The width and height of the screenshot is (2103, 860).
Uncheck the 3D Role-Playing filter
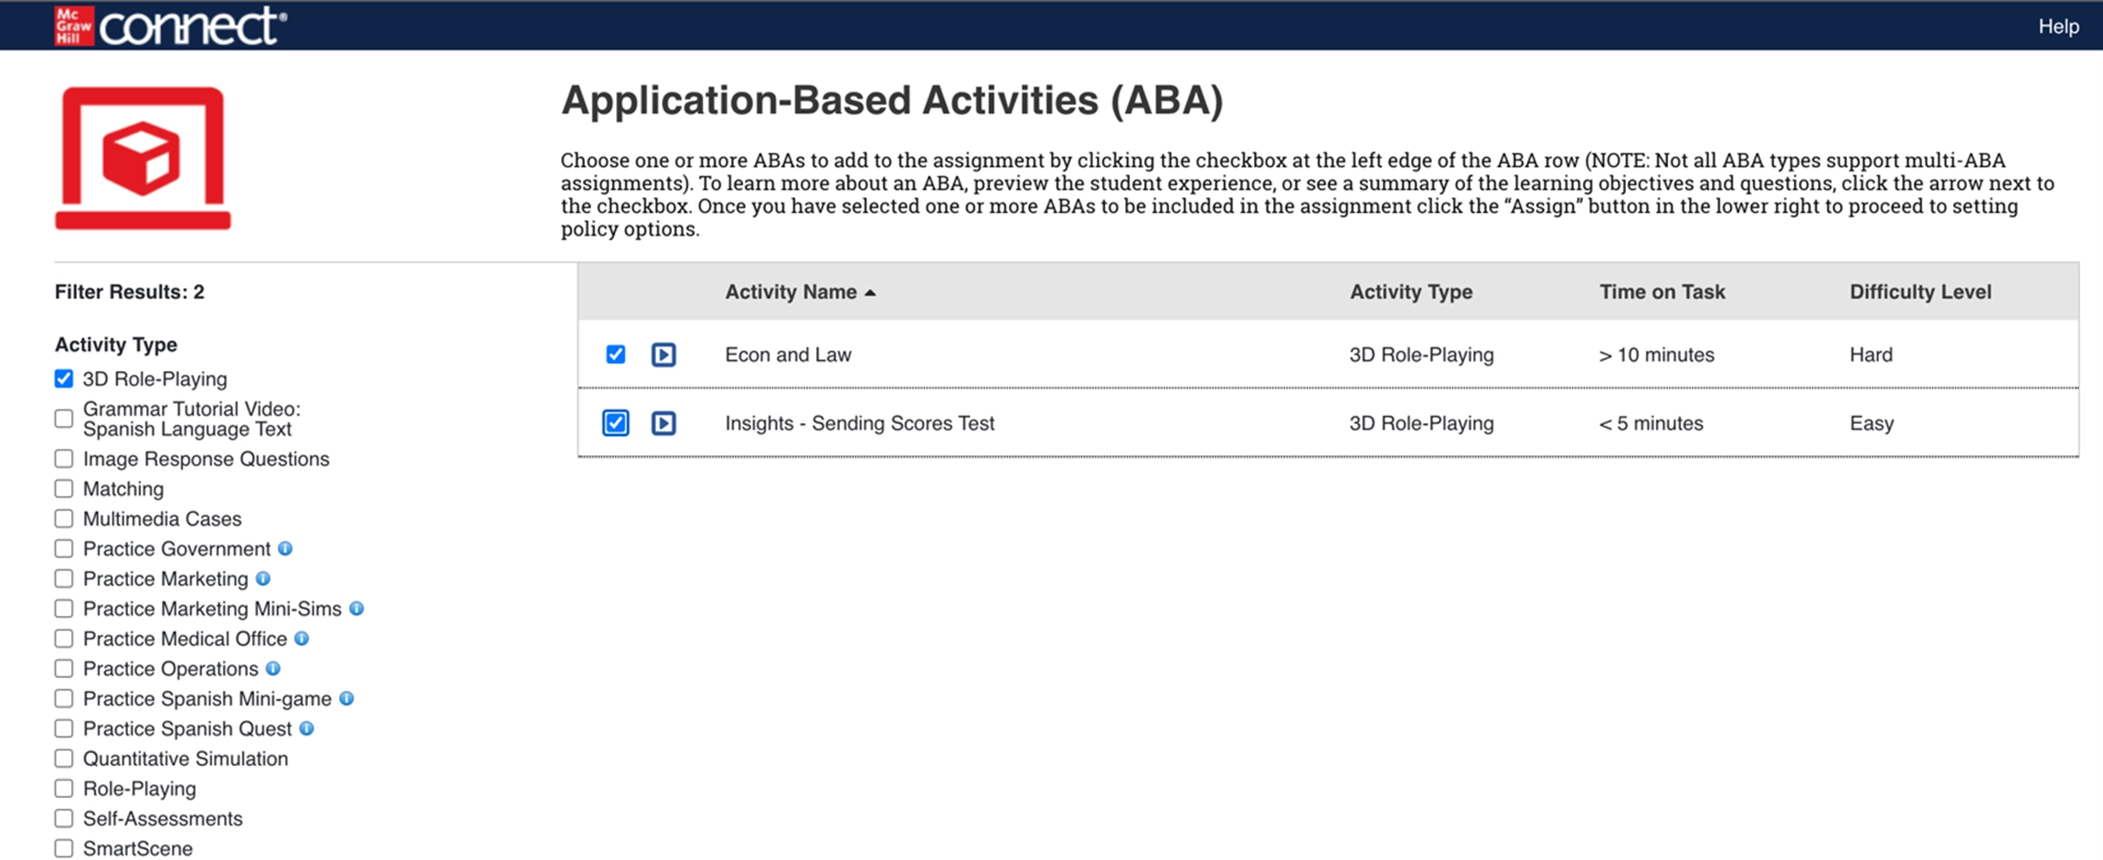click(x=64, y=378)
